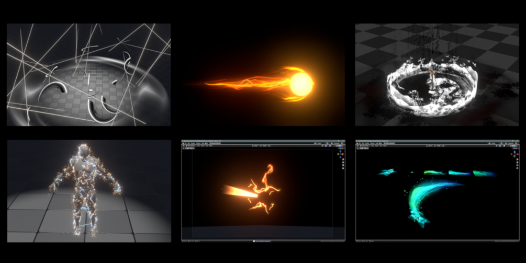
Task: Click red X axis gizmo in orange lightning window
Action: (x=343, y=154)
